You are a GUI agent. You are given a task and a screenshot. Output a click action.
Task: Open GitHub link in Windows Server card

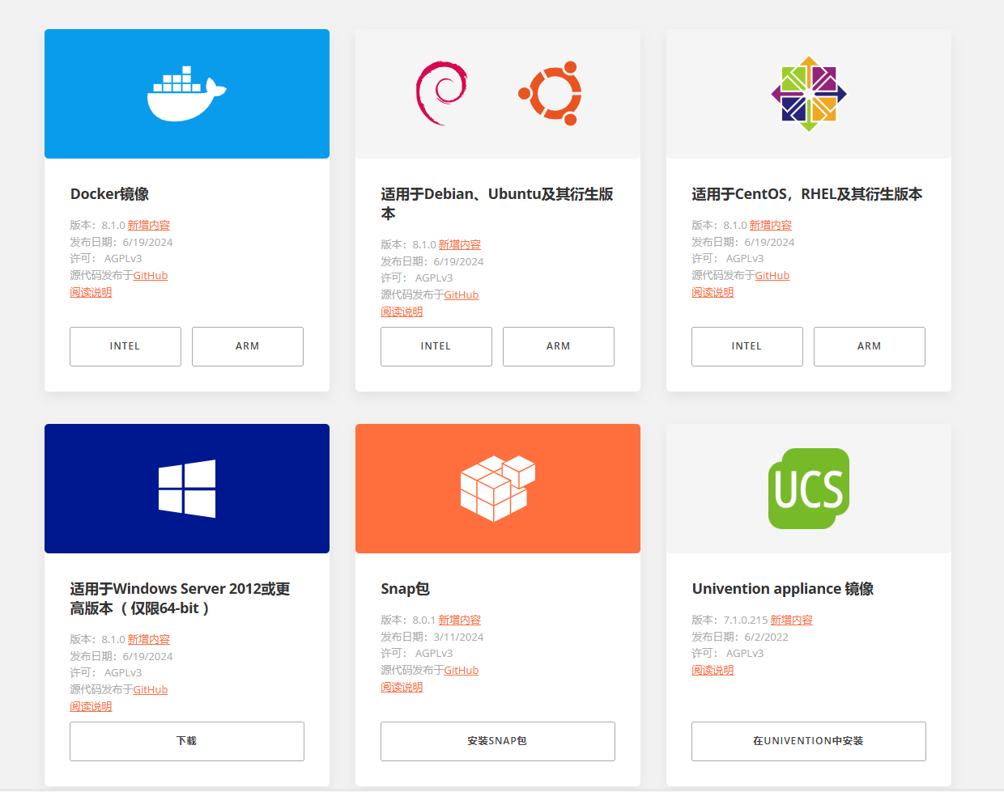(x=151, y=689)
